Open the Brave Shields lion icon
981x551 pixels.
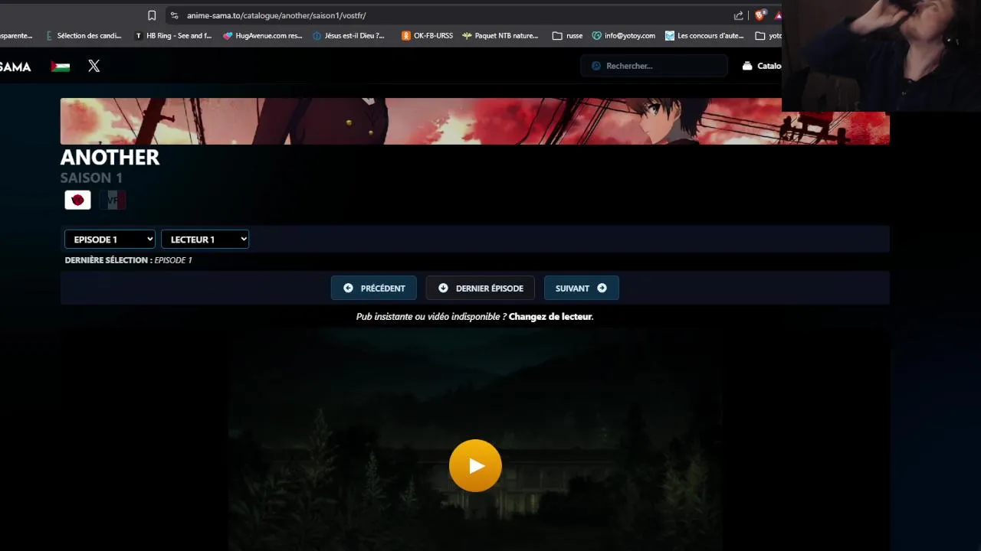pos(760,15)
